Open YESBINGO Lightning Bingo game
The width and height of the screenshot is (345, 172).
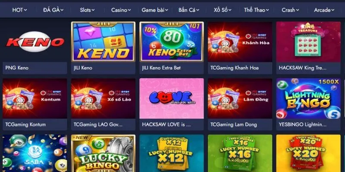(308, 98)
